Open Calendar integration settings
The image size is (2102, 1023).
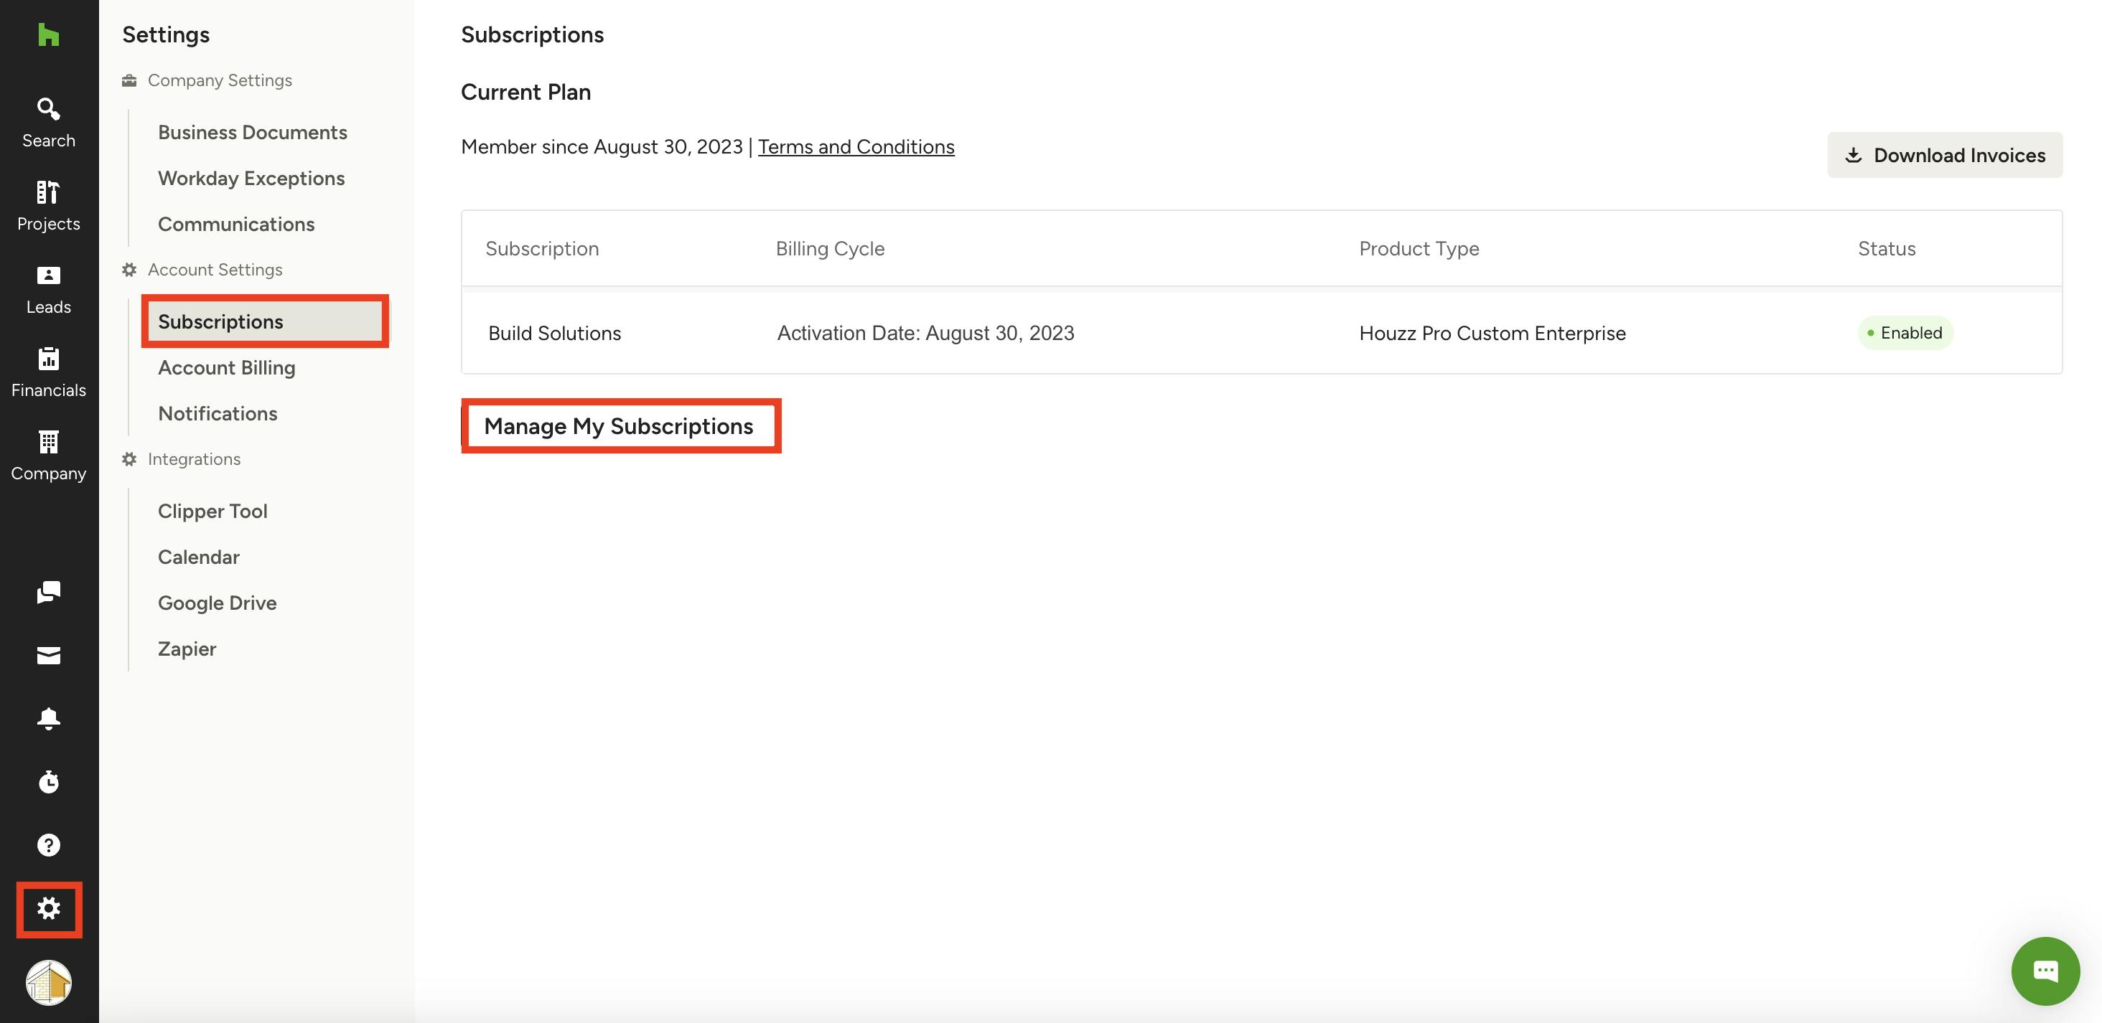pos(198,557)
